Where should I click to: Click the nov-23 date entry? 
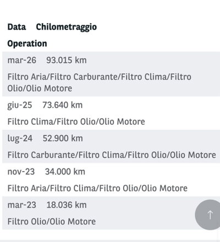point(21,172)
